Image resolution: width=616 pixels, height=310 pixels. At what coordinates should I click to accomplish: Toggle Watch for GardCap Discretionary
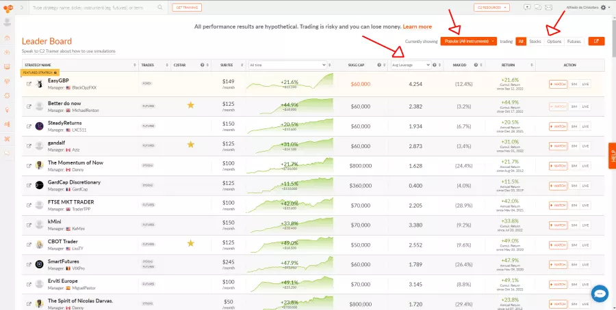point(558,185)
